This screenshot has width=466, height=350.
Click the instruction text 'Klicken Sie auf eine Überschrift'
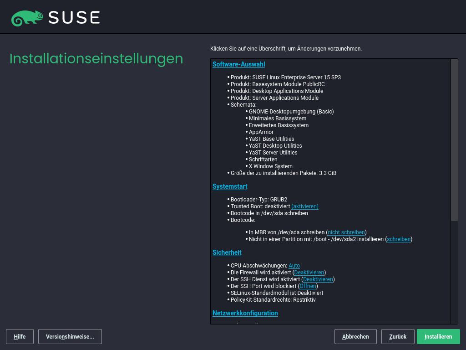[286, 48]
